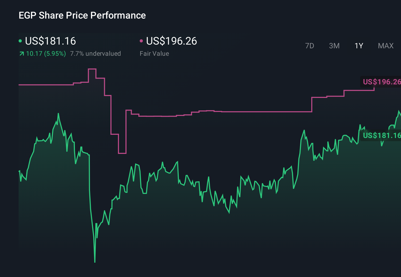This screenshot has width=401, height=277.
Task: Click the lowest dip of green price line
Action: tap(95, 262)
